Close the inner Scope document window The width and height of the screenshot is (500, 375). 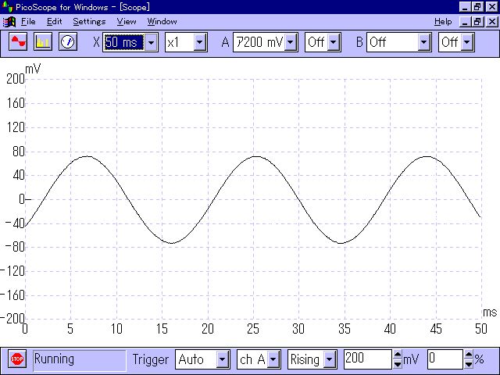tap(492, 22)
